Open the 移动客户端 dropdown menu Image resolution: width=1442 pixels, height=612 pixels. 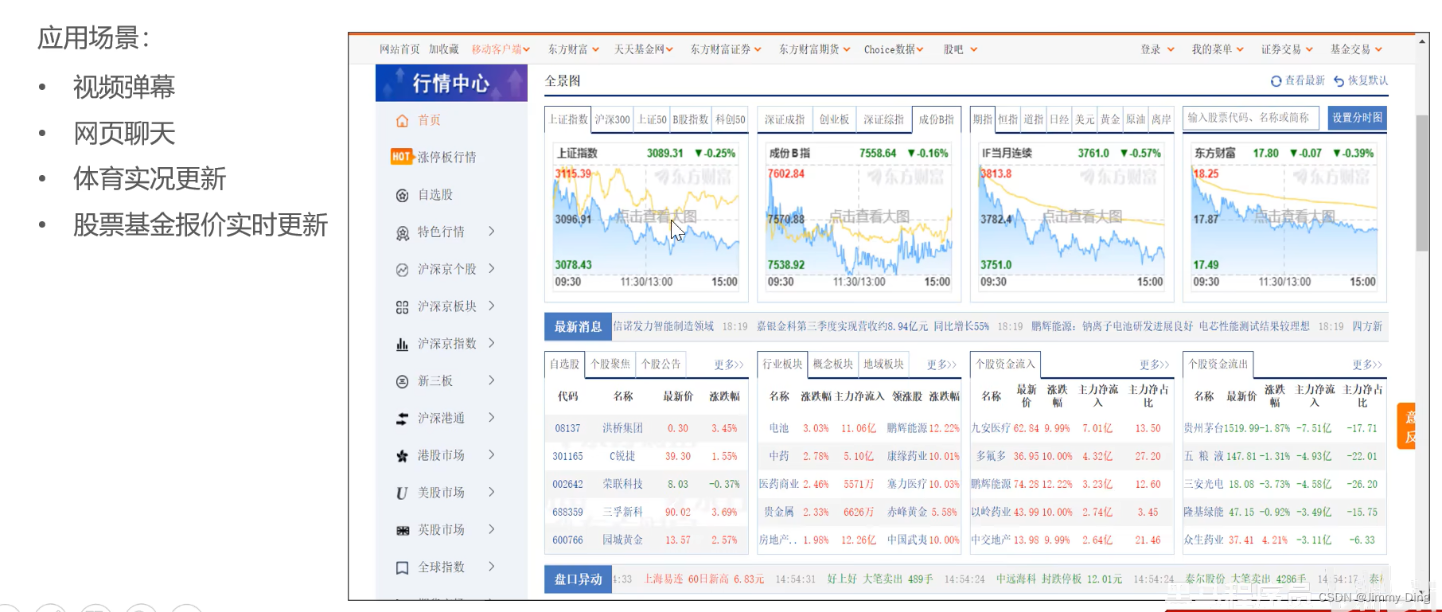tap(501, 49)
